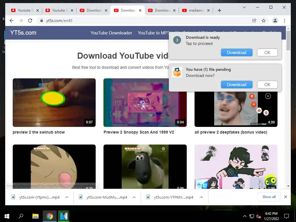Open the Wombo.ai Swinub face thumbnail

click(54, 167)
